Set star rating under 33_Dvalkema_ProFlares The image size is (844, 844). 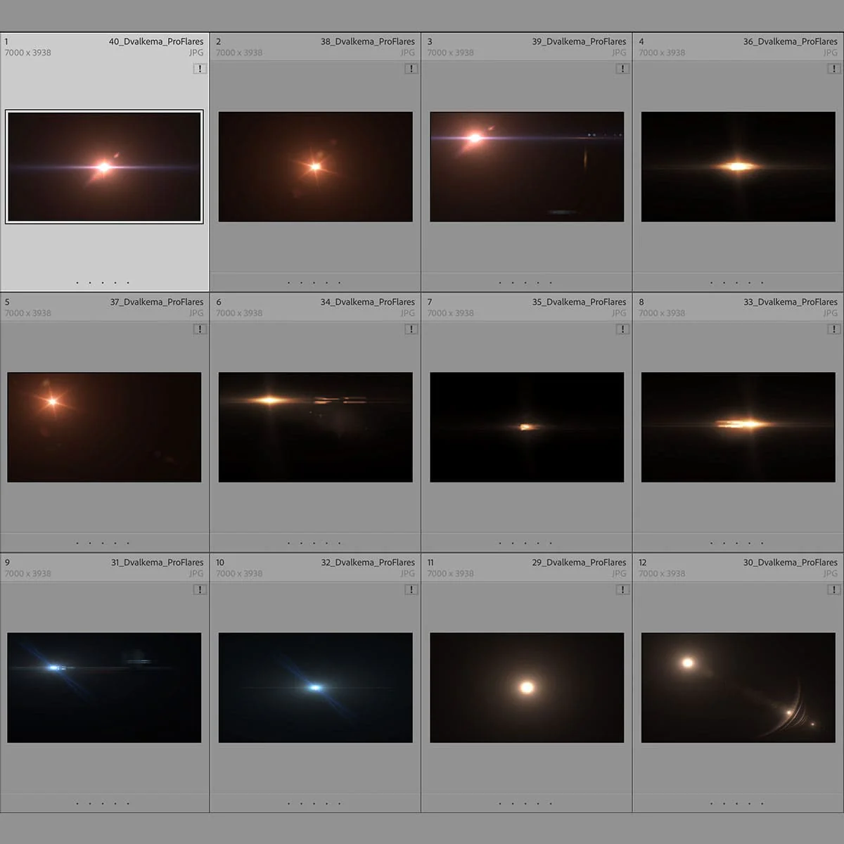pos(736,543)
